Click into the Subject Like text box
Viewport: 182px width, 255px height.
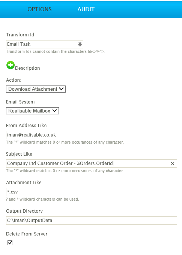tap(92, 163)
